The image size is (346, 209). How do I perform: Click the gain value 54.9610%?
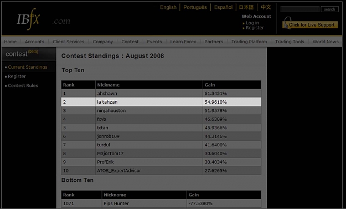(215, 102)
